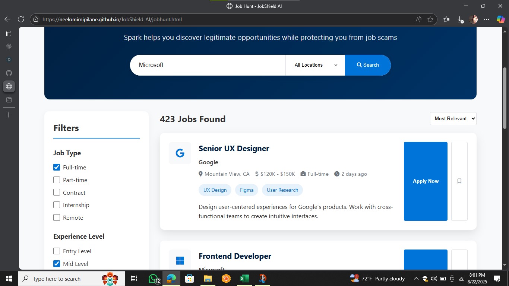The image size is (509, 286).
Task: Click the Microsoft logo on Frontend Developer card
Action: (180, 260)
